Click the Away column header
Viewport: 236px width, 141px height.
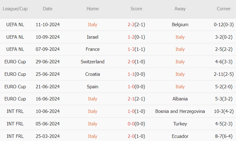click(180, 9)
